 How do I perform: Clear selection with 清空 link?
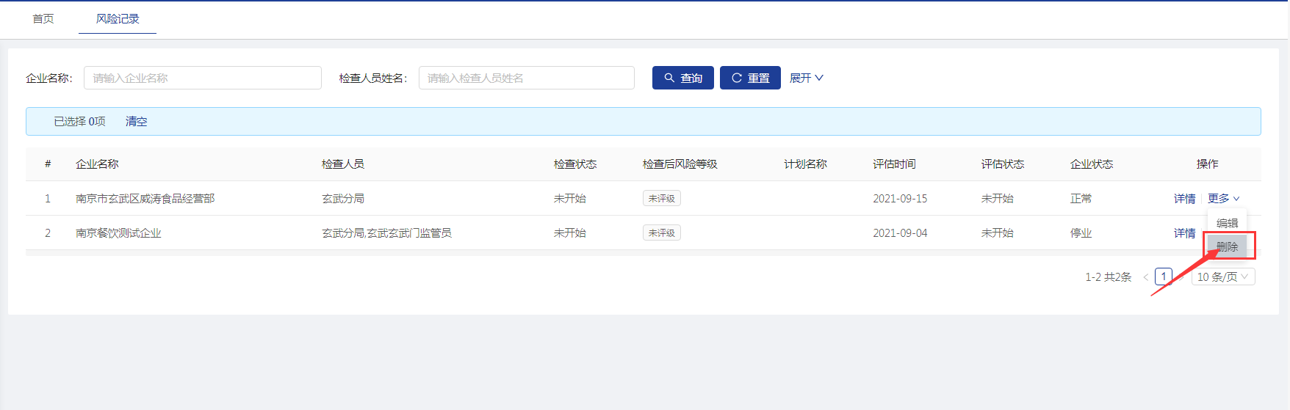pos(136,121)
